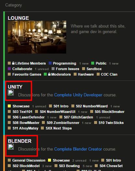Click the broken image icon under BLENDER

(11, 147)
